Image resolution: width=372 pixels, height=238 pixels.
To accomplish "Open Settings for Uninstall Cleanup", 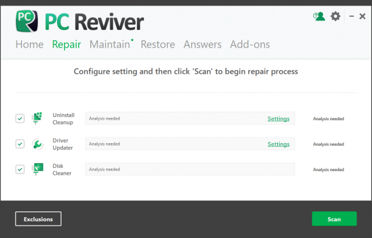I will click(x=278, y=118).
